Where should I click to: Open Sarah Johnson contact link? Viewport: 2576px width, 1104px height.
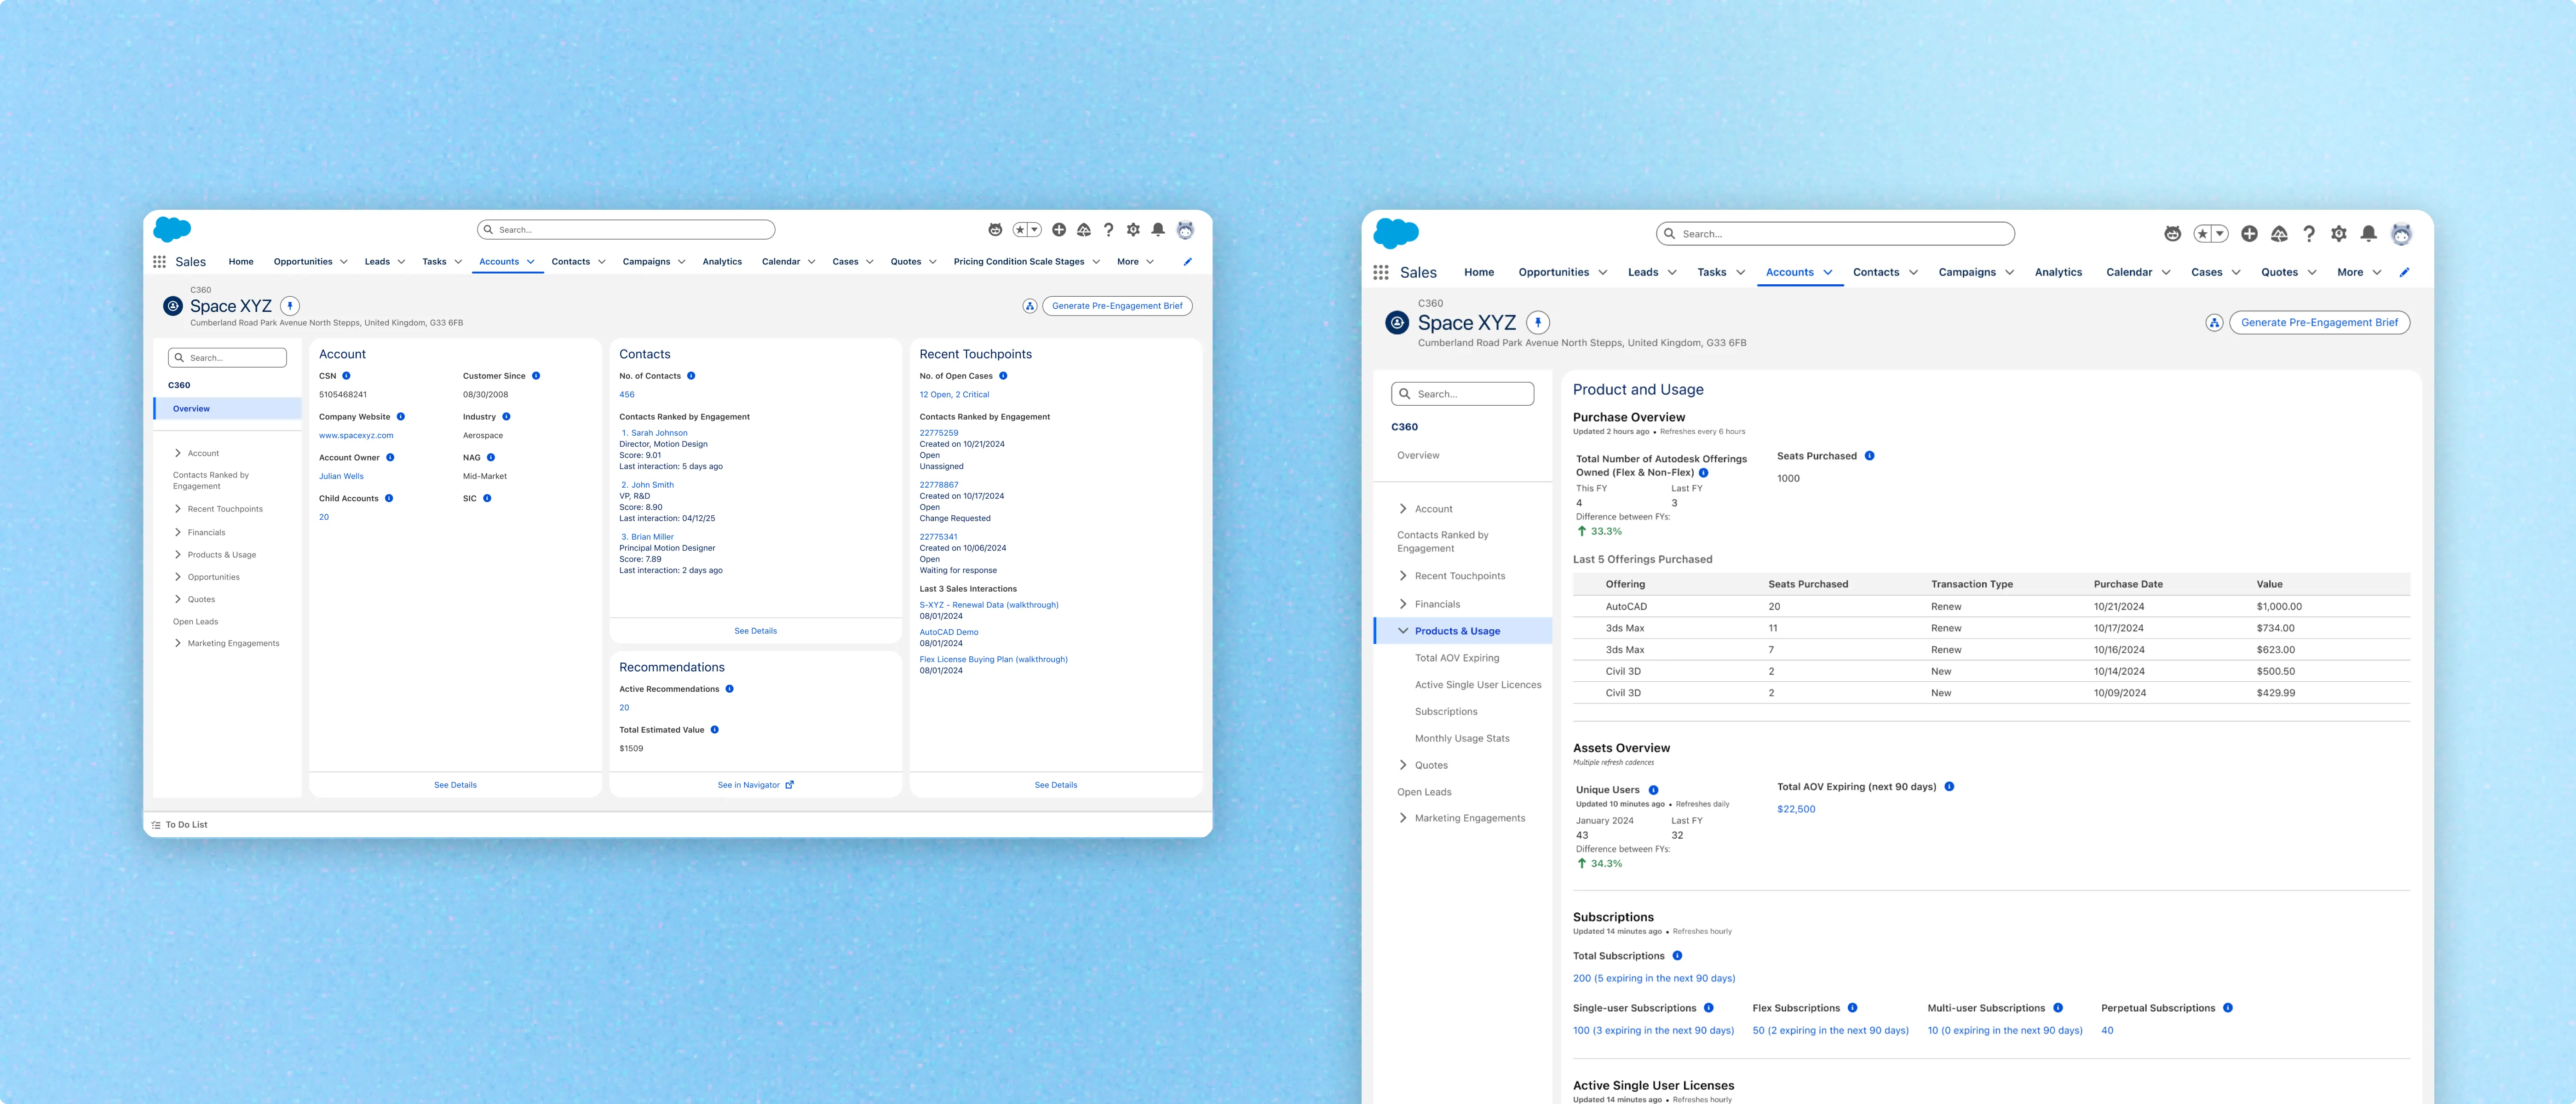coord(659,433)
